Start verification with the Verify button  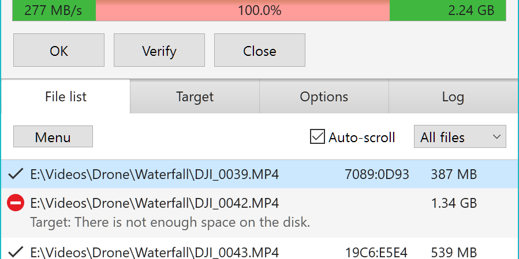coord(159,50)
